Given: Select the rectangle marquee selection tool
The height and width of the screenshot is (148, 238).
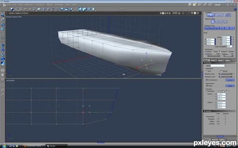Looking at the screenshot, I should point(3,85).
